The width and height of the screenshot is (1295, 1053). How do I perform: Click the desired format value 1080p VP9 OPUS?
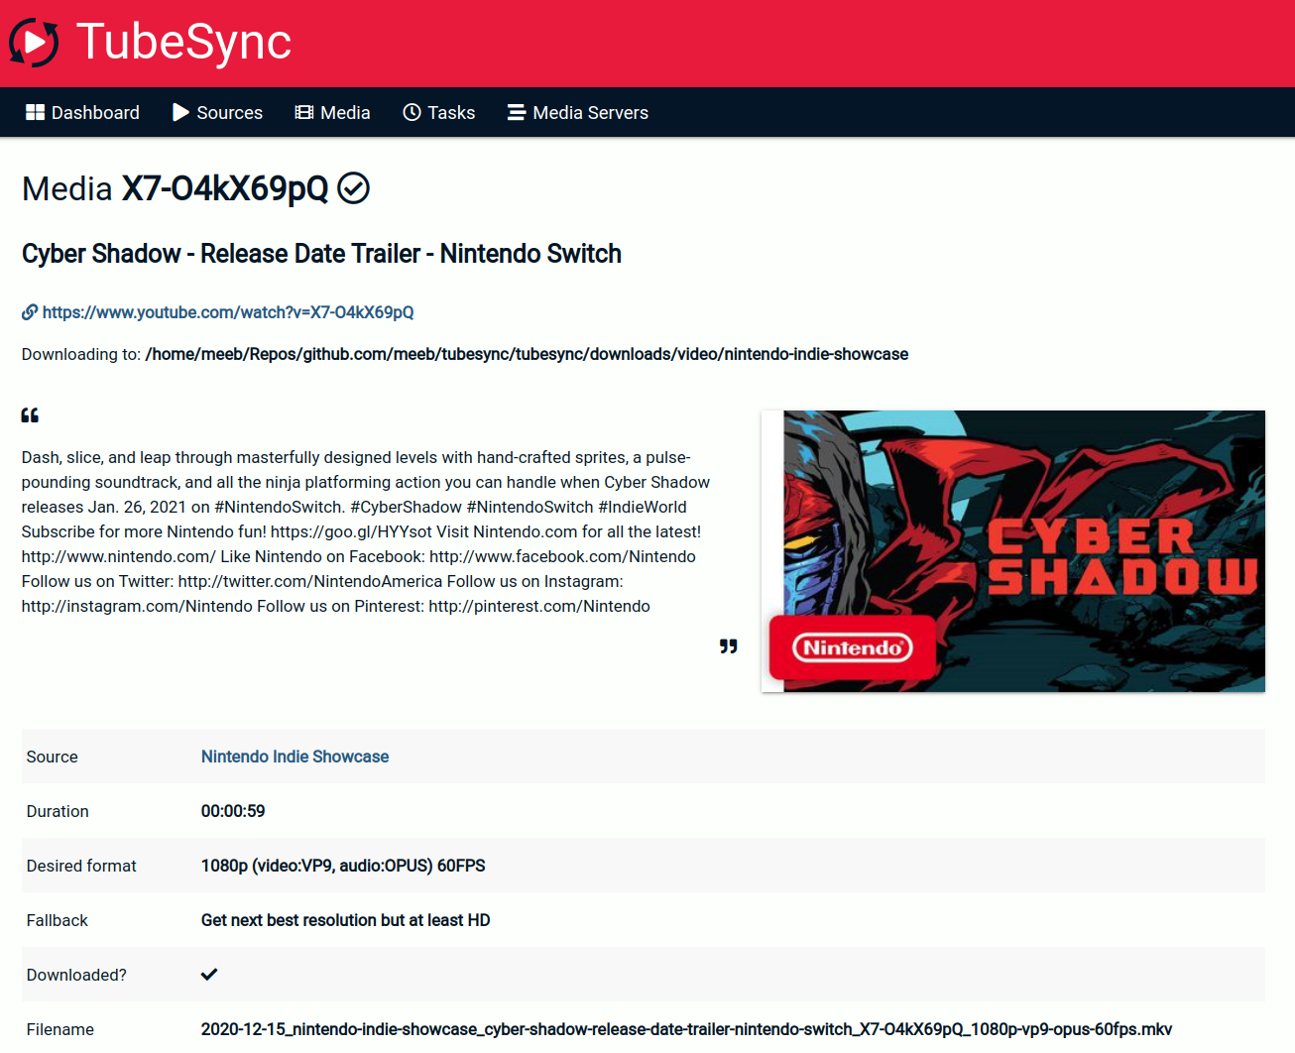coord(343,866)
